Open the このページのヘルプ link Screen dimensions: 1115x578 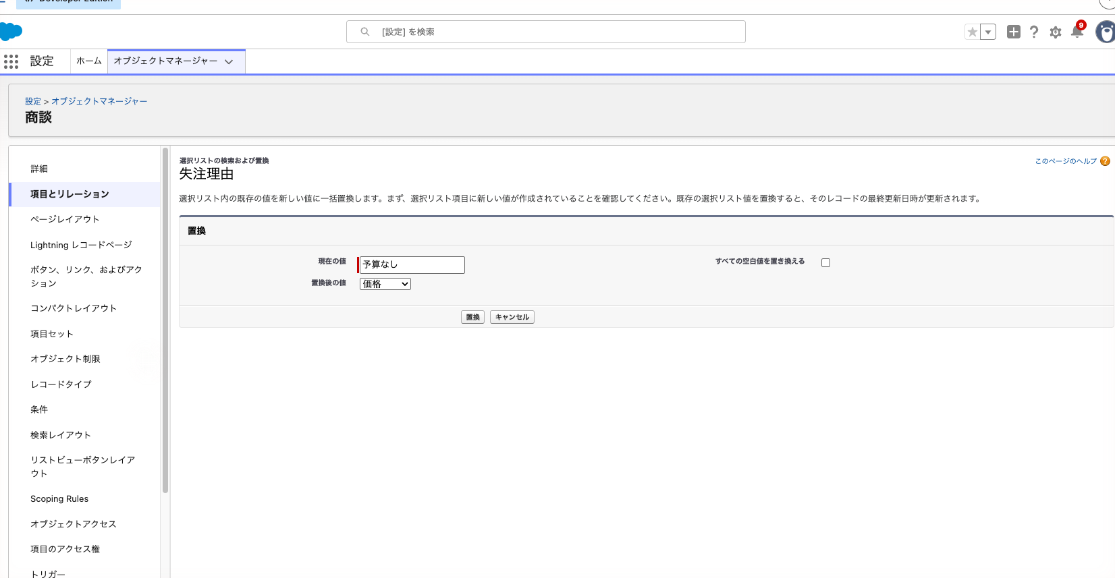click(1066, 161)
